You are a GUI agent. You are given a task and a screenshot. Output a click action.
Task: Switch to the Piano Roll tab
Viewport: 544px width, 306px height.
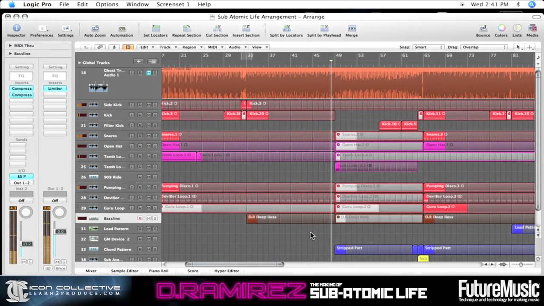pyautogui.click(x=159, y=271)
